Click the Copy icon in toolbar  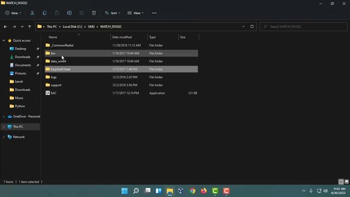pyautogui.click(x=45, y=13)
